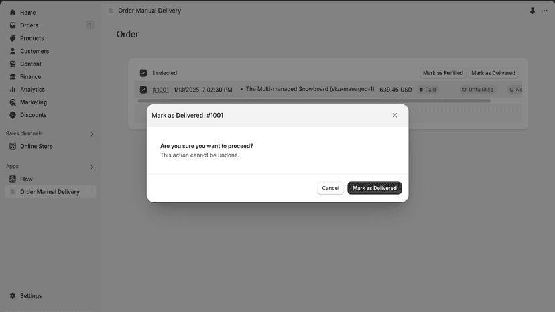Click the Home house icon in sidebar
This screenshot has width=555, height=312.
click(x=13, y=12)
